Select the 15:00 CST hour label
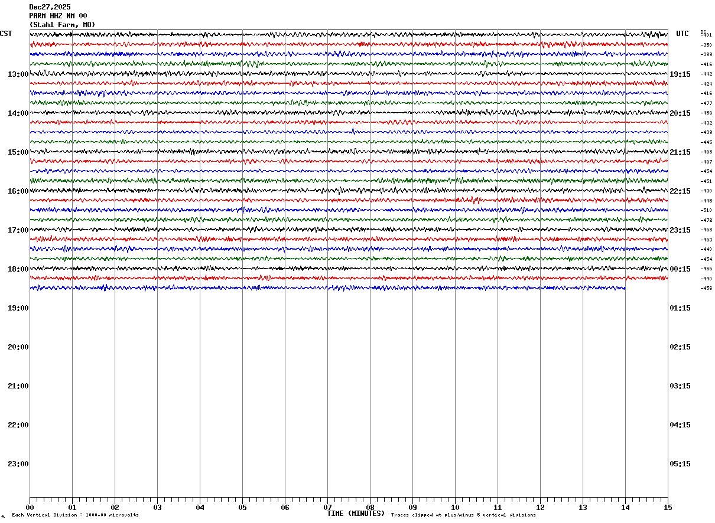Image resolution: width=715 pixels, height=523 pixels. pyautogui.click(x=18, y=152)
